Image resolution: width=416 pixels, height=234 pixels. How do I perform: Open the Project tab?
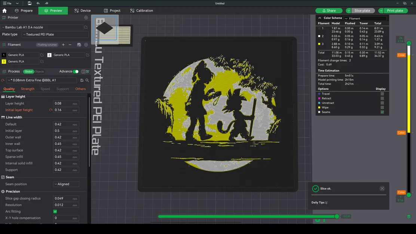coord(112,10)
